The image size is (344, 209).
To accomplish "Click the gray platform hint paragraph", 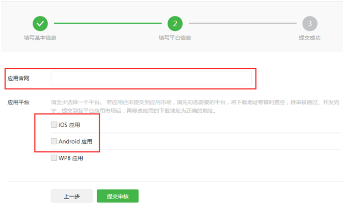I will tap(191, 107).
